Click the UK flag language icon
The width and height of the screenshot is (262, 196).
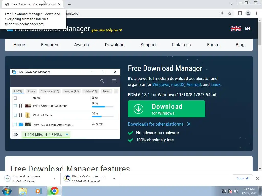[x=236, y=29]
